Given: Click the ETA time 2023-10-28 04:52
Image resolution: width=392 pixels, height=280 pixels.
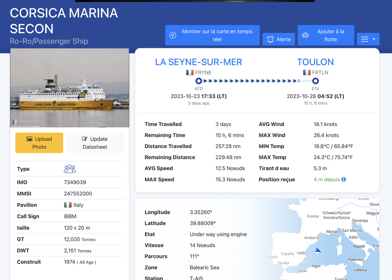Looking at the screenshot, I should (x=315, y=96).
